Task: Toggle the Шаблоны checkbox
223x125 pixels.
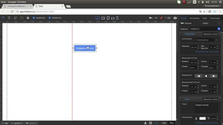Action: click(x=34, y=18)
